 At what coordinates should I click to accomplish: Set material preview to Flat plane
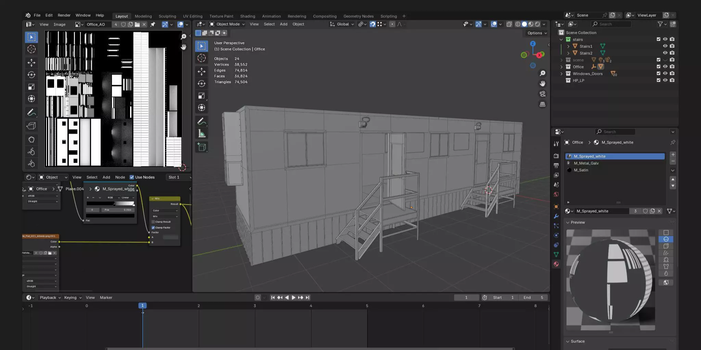[666, 232]
